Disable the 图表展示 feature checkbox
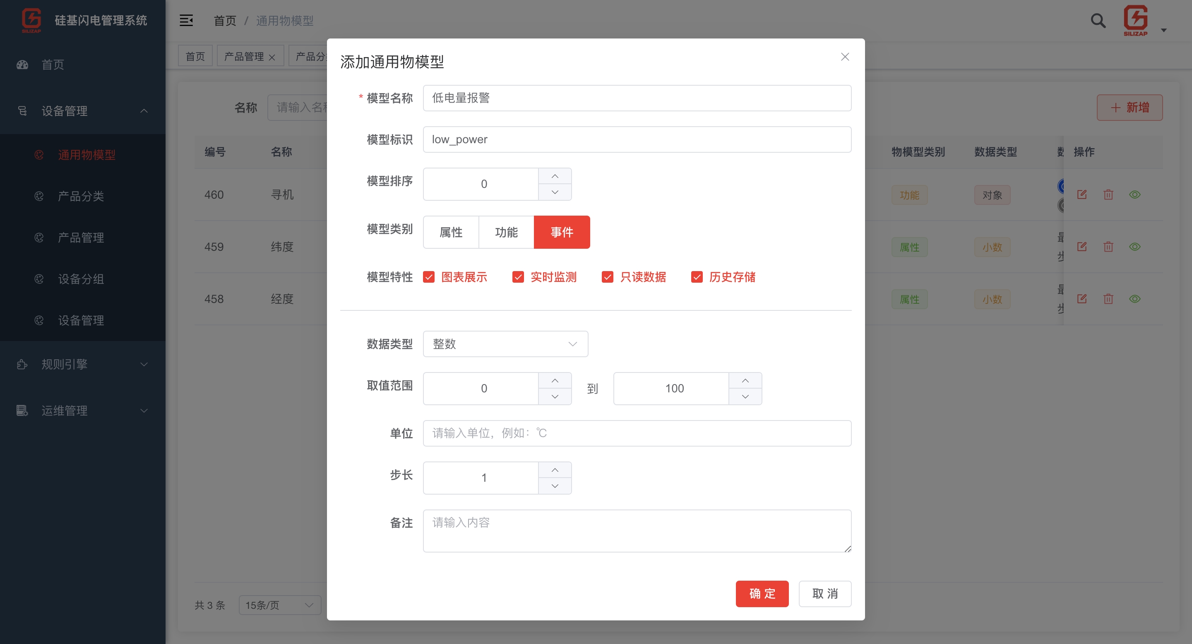This screenshot has width=1192, height=644. 428,276
